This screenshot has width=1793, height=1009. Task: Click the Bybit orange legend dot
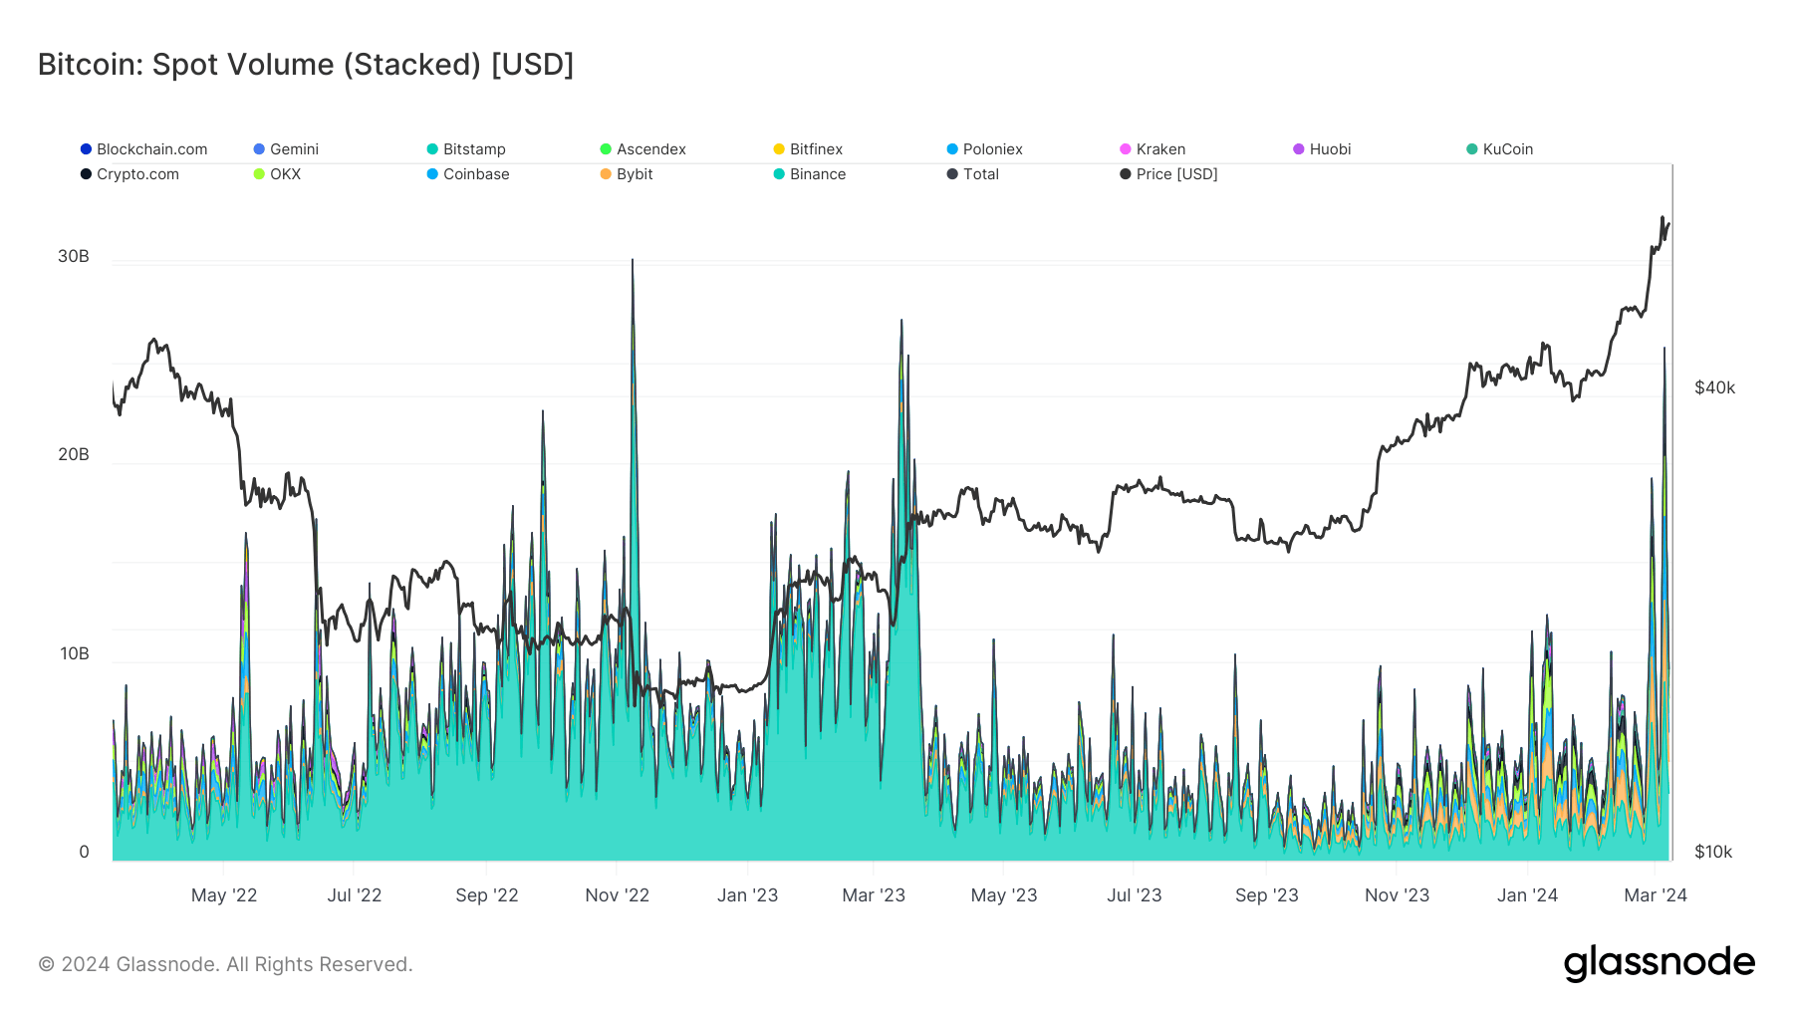point(606,174)
